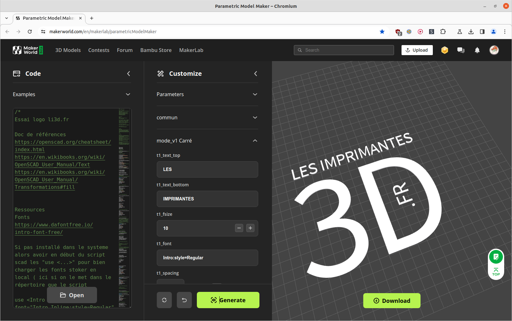Open the tab search dropdown
The height and width of the screenshot is (321, 512).
click(7, 18)
